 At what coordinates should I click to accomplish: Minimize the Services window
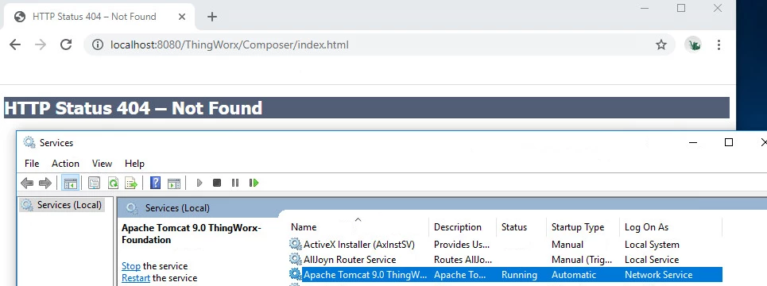click(x=693, y=142)
